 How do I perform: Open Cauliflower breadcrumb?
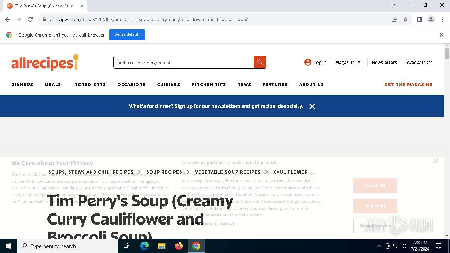291,172
